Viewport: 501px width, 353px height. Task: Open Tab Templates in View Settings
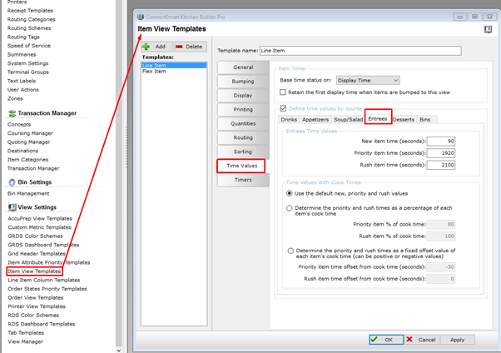tap(27, 333)
